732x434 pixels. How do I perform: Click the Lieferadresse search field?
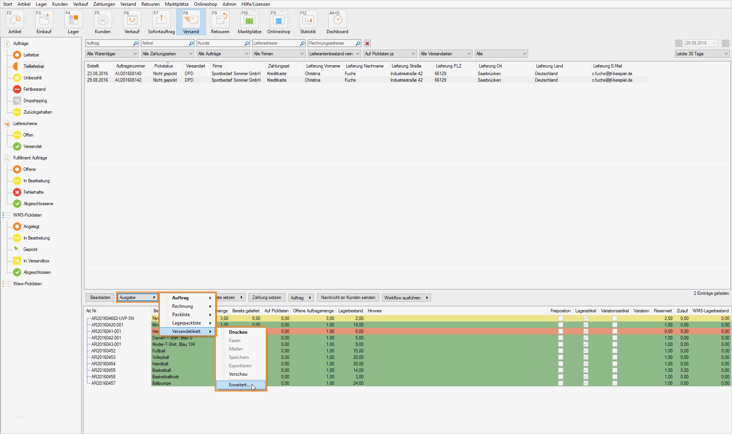pyautogui.click(x=276, y=43)
